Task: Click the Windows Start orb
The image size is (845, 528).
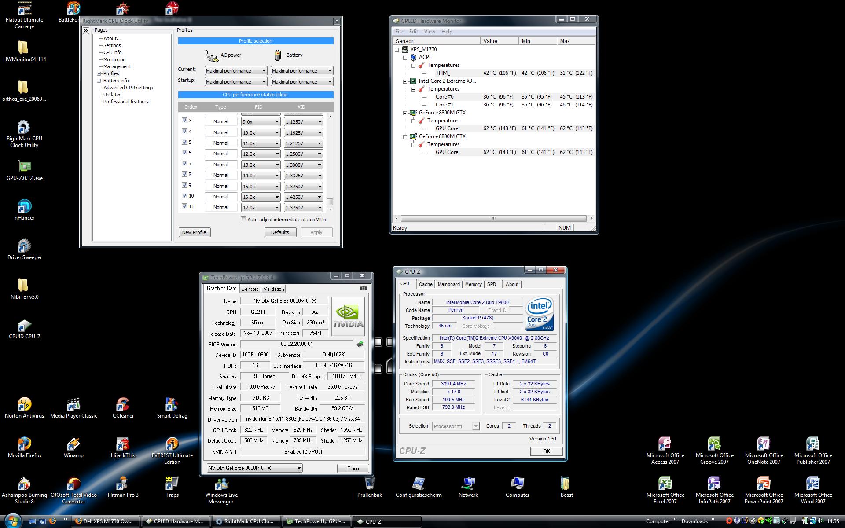Action: [12, 521]
